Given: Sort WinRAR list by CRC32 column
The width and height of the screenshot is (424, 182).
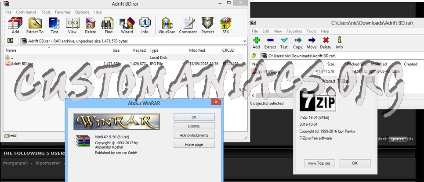Looking at the screenshot, I should pos(231,50).
